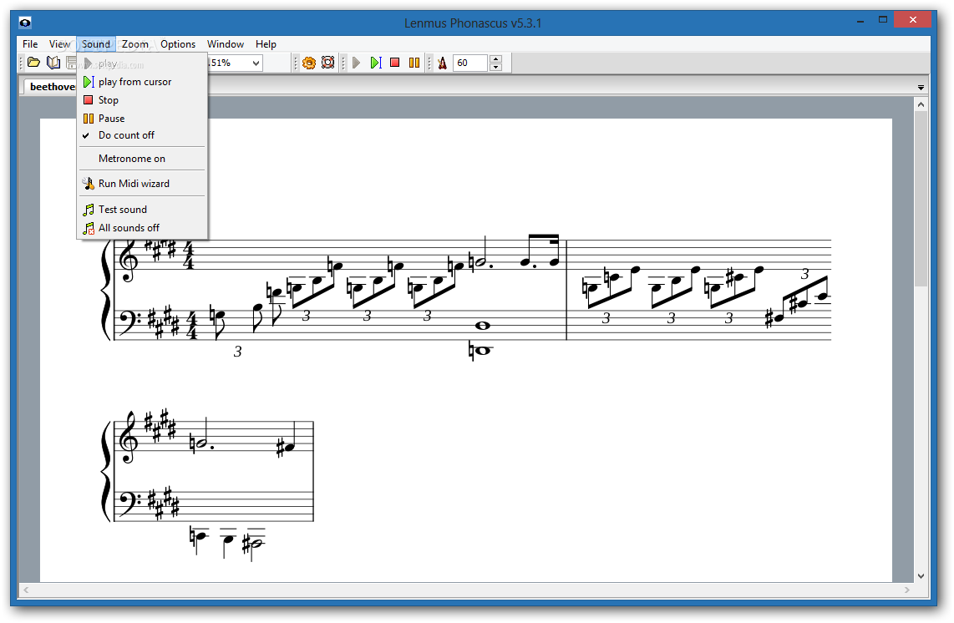
Task: Open the Zoom menu
Action: click(135, 43)
